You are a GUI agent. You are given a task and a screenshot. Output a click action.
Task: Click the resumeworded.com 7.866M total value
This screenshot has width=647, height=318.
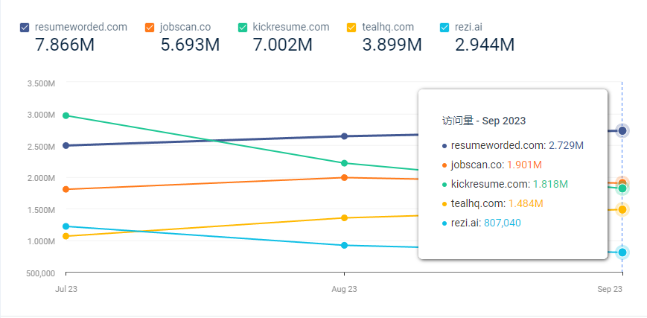[x=65, y=45]
